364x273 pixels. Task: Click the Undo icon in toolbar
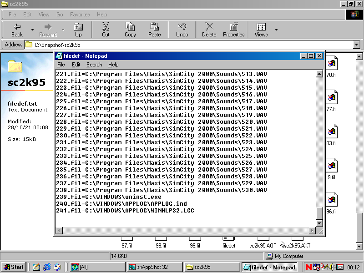[x=182, y=27]
